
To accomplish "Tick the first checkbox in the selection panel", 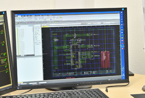I will coord(35,30).
